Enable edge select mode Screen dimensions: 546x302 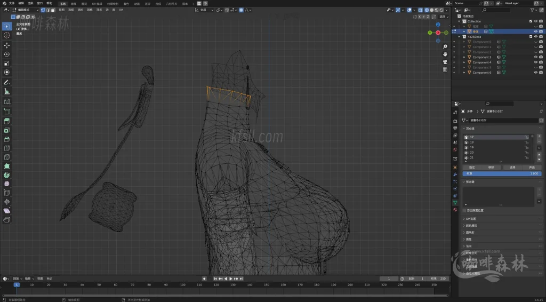point(47,10)
